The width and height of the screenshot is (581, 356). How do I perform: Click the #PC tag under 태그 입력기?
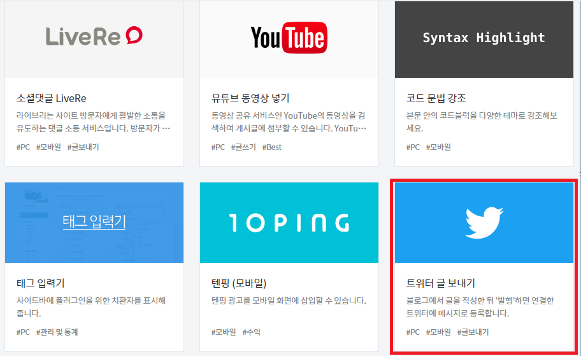pos(23,332)
